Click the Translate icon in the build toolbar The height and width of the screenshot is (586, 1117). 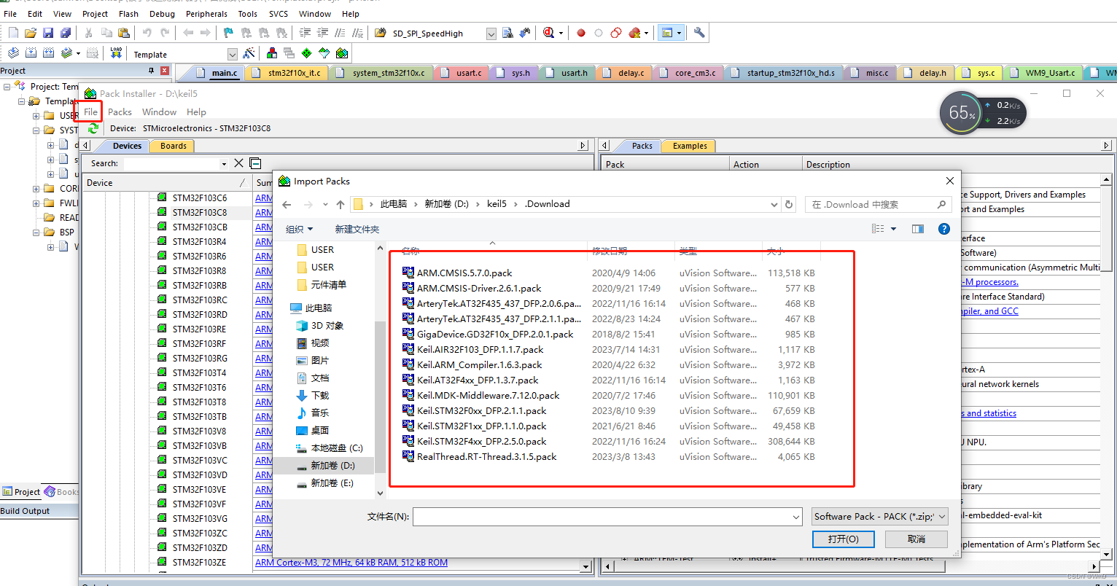click(x=13, y=53)
